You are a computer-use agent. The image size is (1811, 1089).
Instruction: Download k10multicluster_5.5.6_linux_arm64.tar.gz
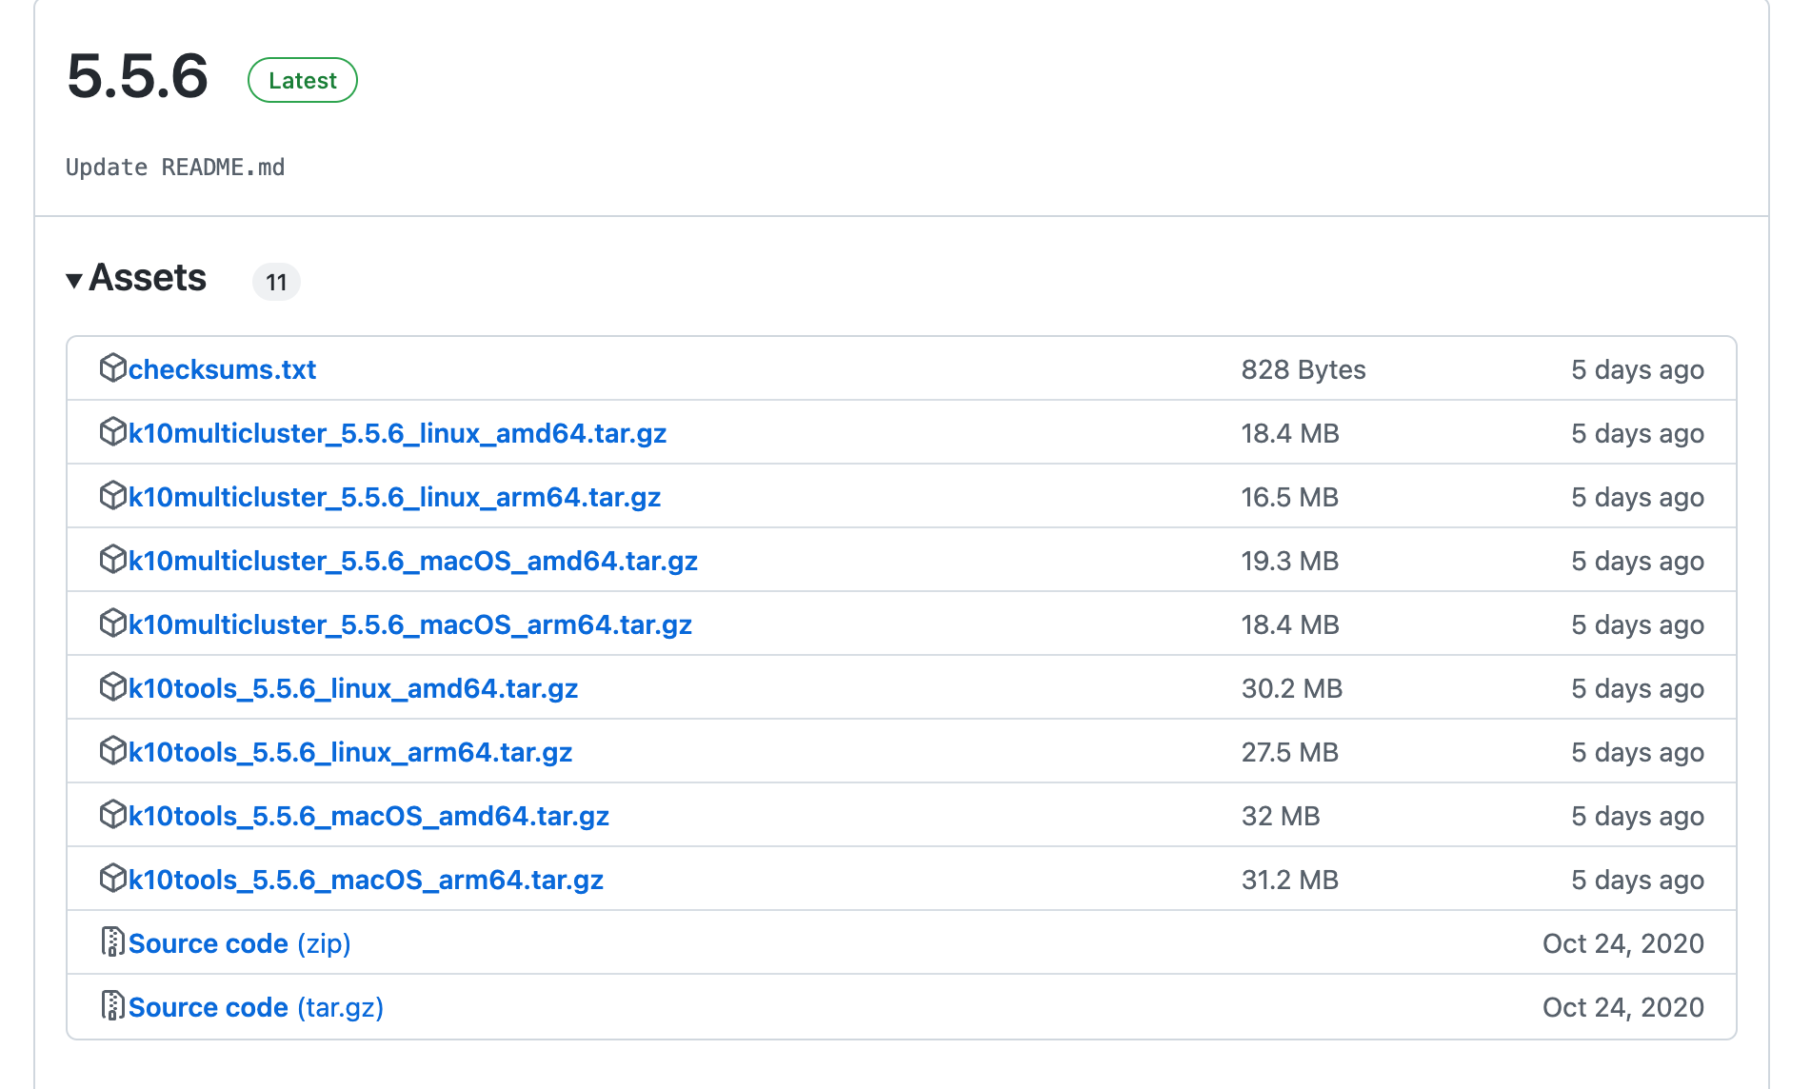pyautogui.click(x=394, y=497)
